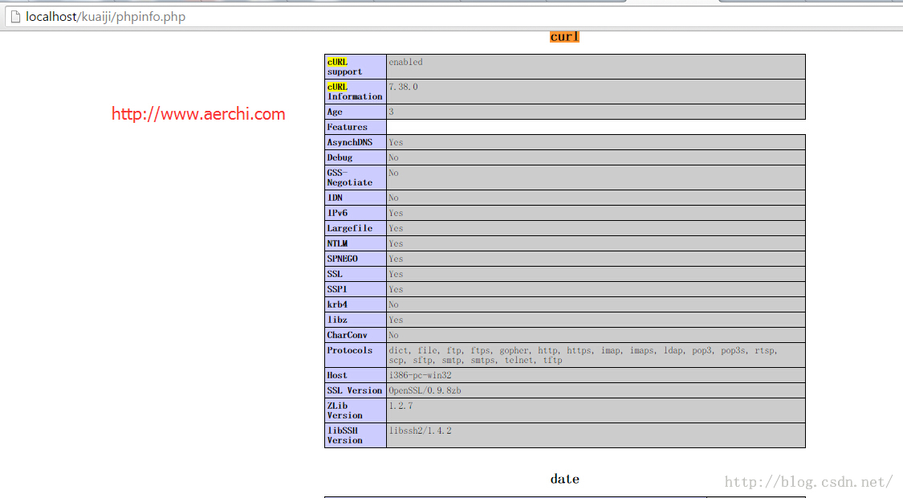The image size is (903, 498).
Task: Click the '7.38.0' version value
Action: click(403, 87)
